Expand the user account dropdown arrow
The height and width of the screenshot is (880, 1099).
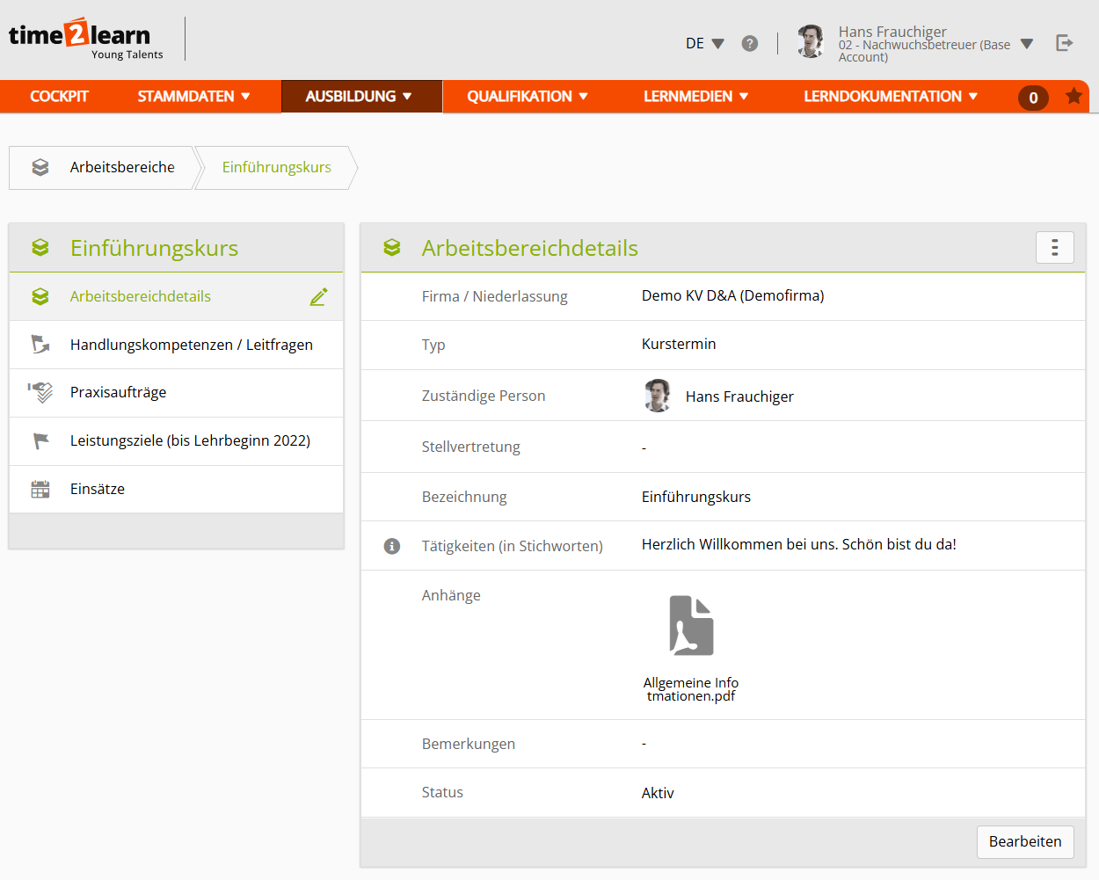[x=1026, y=44]
